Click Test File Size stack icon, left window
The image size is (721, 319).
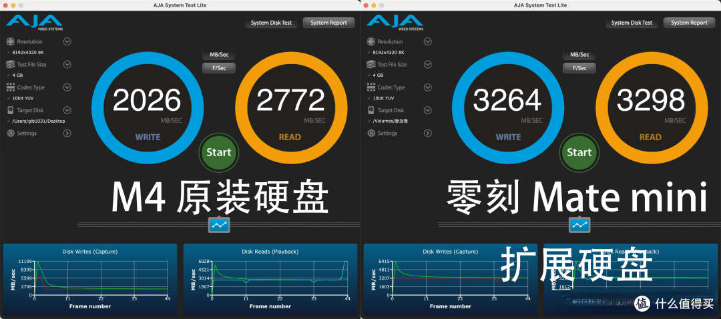coord(10,64)
